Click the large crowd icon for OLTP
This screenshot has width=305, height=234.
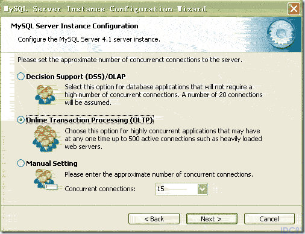click(x=46, y=139)
